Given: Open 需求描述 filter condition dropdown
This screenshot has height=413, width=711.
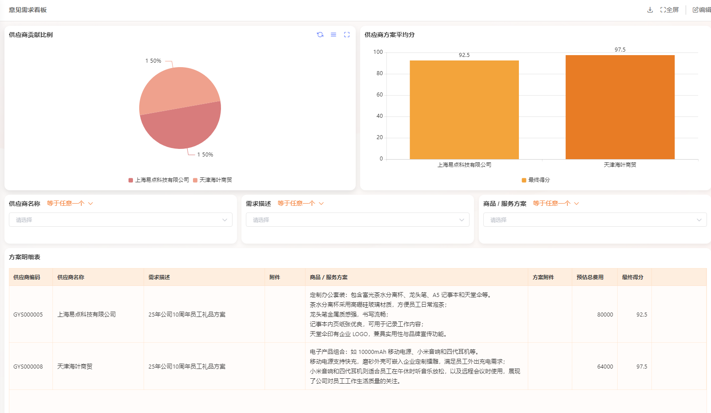Looking at the screenshot, I should click(x=301, y=204).
